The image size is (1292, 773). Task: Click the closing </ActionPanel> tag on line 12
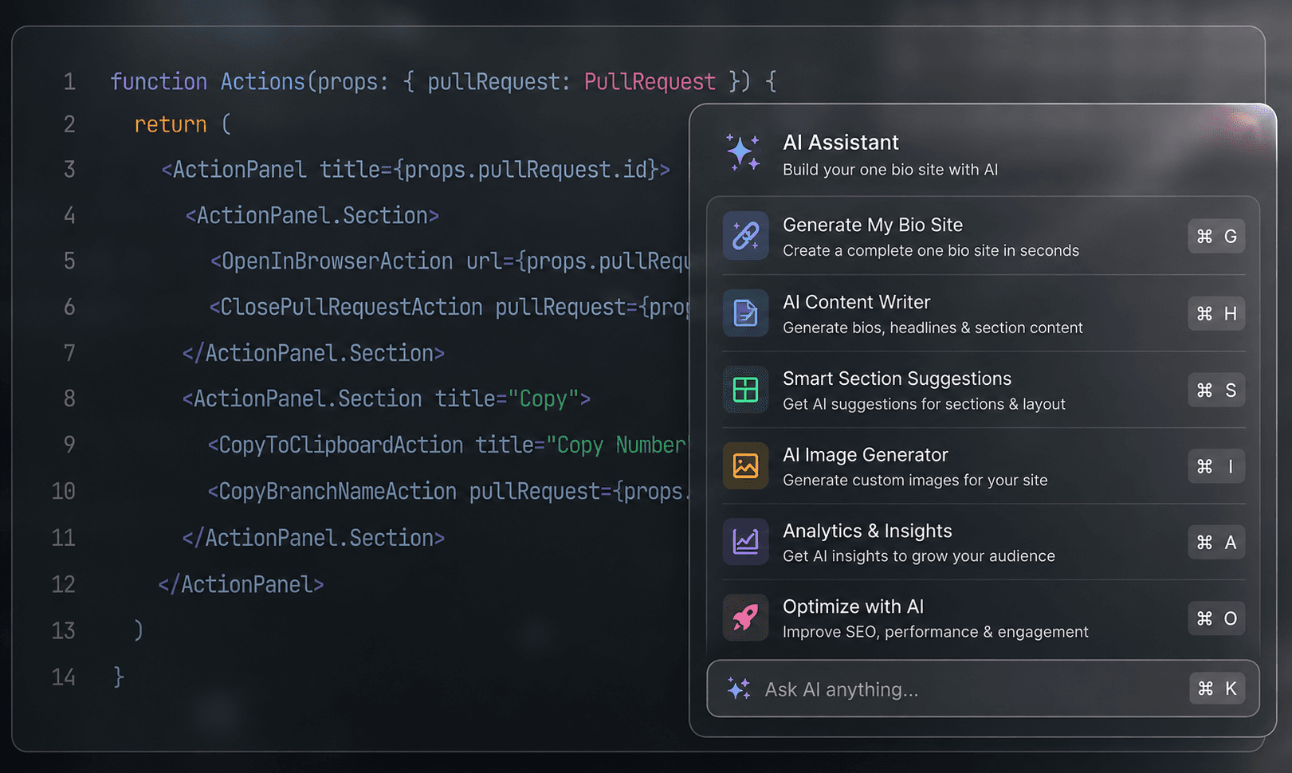click(241, 585)
